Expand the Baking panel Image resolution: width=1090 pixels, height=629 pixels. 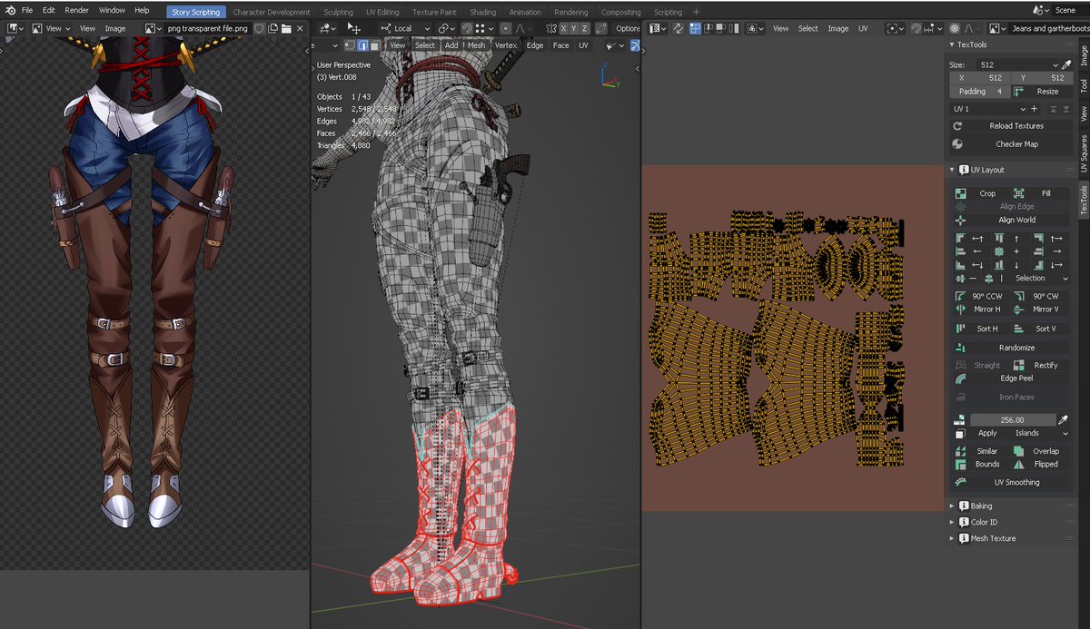pyautogui.click(x=952, y=506)
